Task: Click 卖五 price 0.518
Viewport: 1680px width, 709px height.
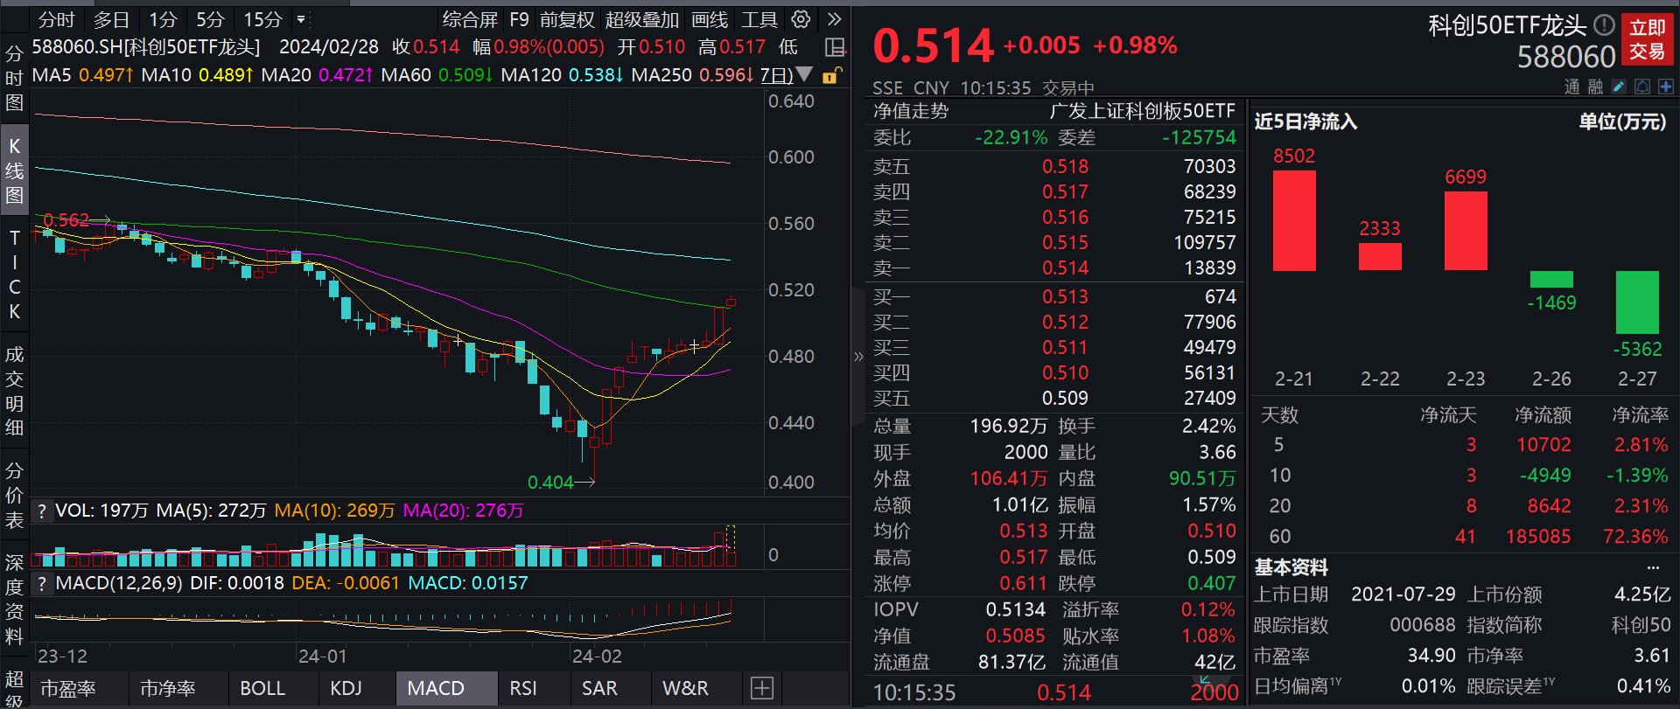Action: click(x=1065, y=167)
